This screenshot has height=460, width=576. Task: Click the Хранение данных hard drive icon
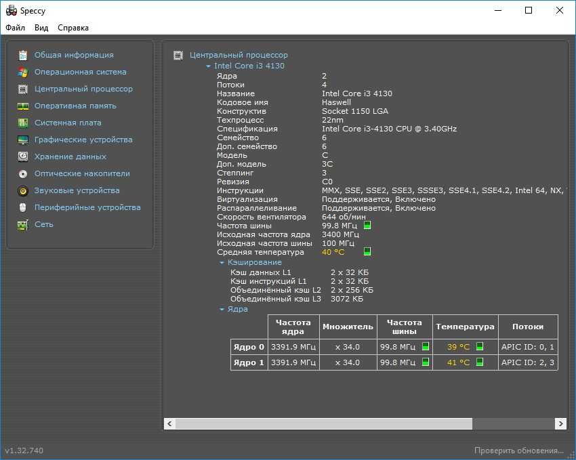(23, 156)
